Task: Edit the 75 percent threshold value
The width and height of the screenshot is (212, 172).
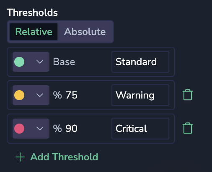Action: pos(72,95)
